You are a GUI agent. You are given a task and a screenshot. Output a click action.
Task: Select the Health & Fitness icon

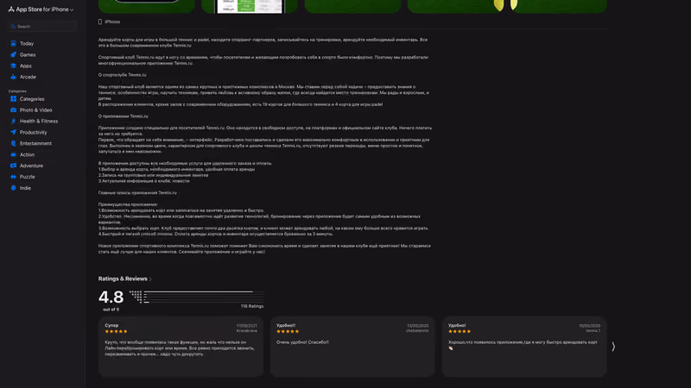click(13, 121)
